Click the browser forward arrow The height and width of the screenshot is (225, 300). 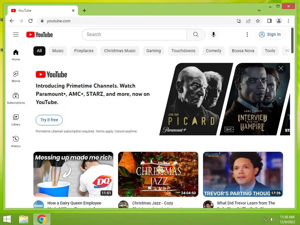pos(21,21)
